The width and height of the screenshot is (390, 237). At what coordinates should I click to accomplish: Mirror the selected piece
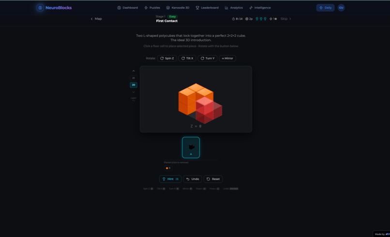coord(227,58)
